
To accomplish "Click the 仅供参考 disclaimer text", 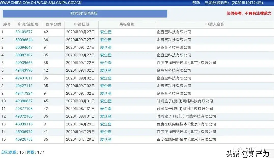I will click(x=249, y=13).
